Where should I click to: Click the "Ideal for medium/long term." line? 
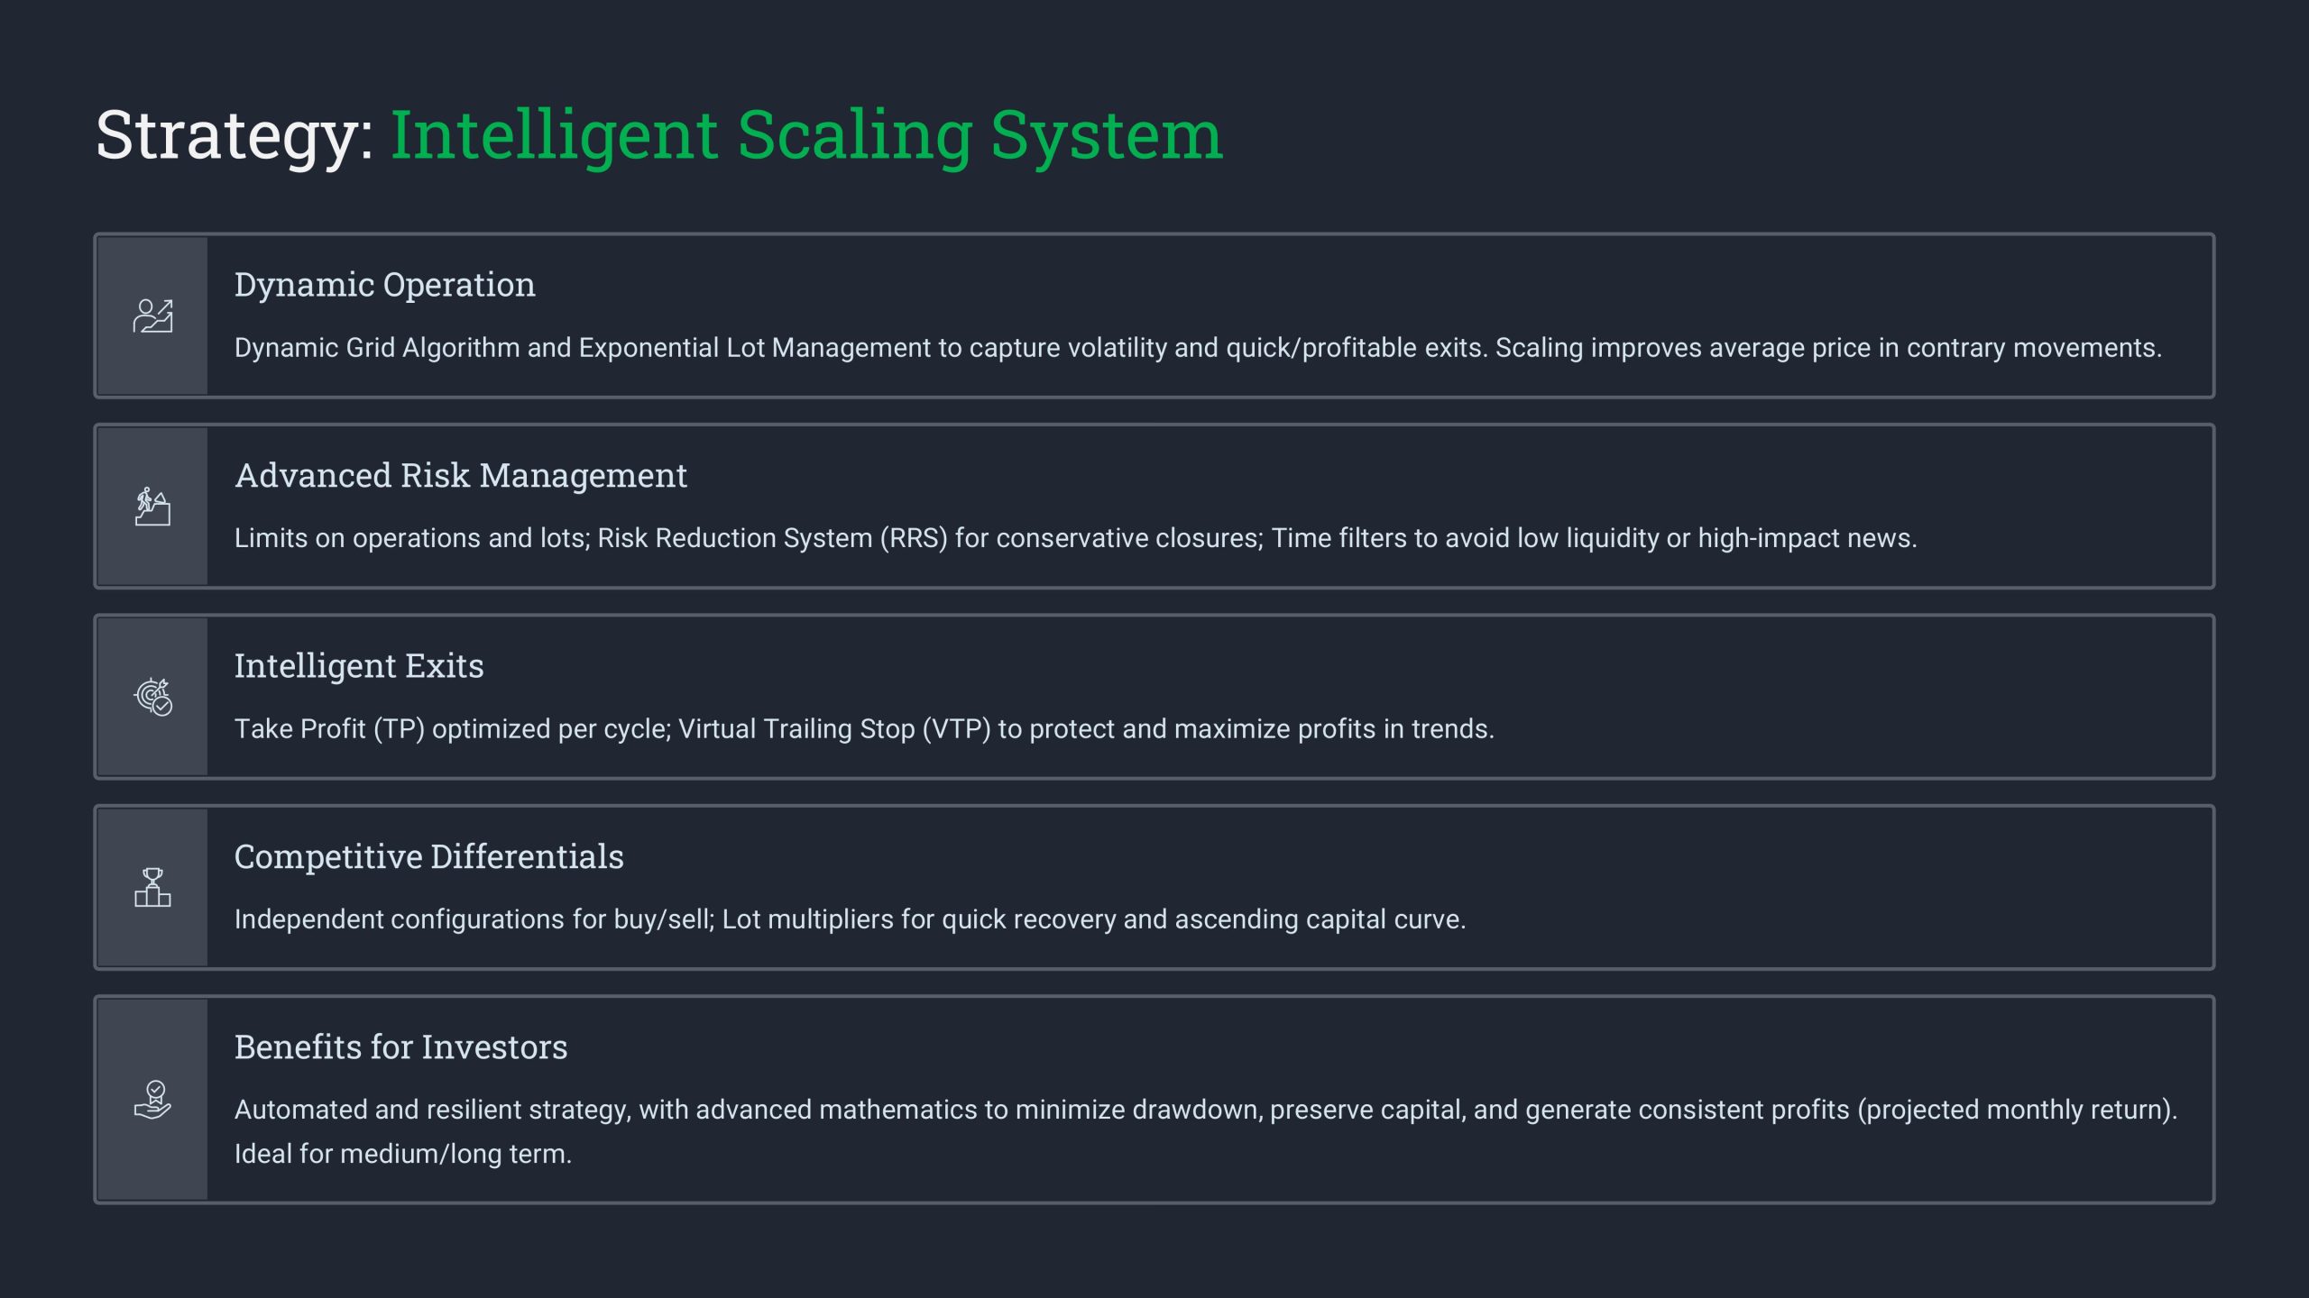point(402,1154)
